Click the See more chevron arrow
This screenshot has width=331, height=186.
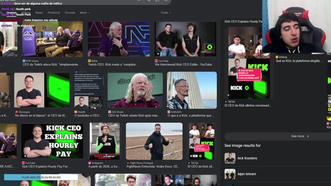pos(308,136)
